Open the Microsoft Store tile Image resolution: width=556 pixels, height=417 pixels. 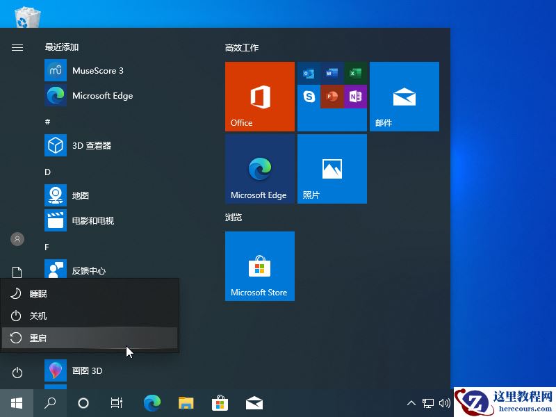click(259, 266)
